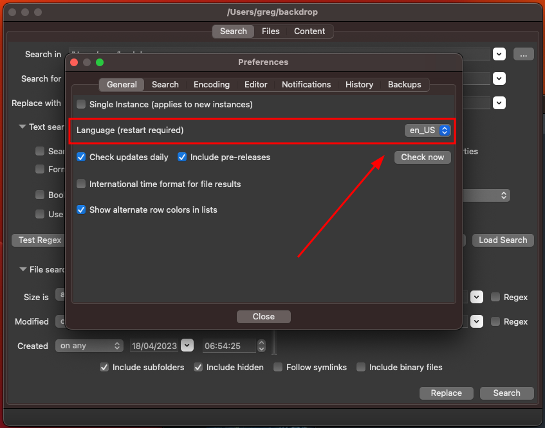Click the green zoom dot of Preferences
This screenshot has height=428, width=545.
point(100,62)
